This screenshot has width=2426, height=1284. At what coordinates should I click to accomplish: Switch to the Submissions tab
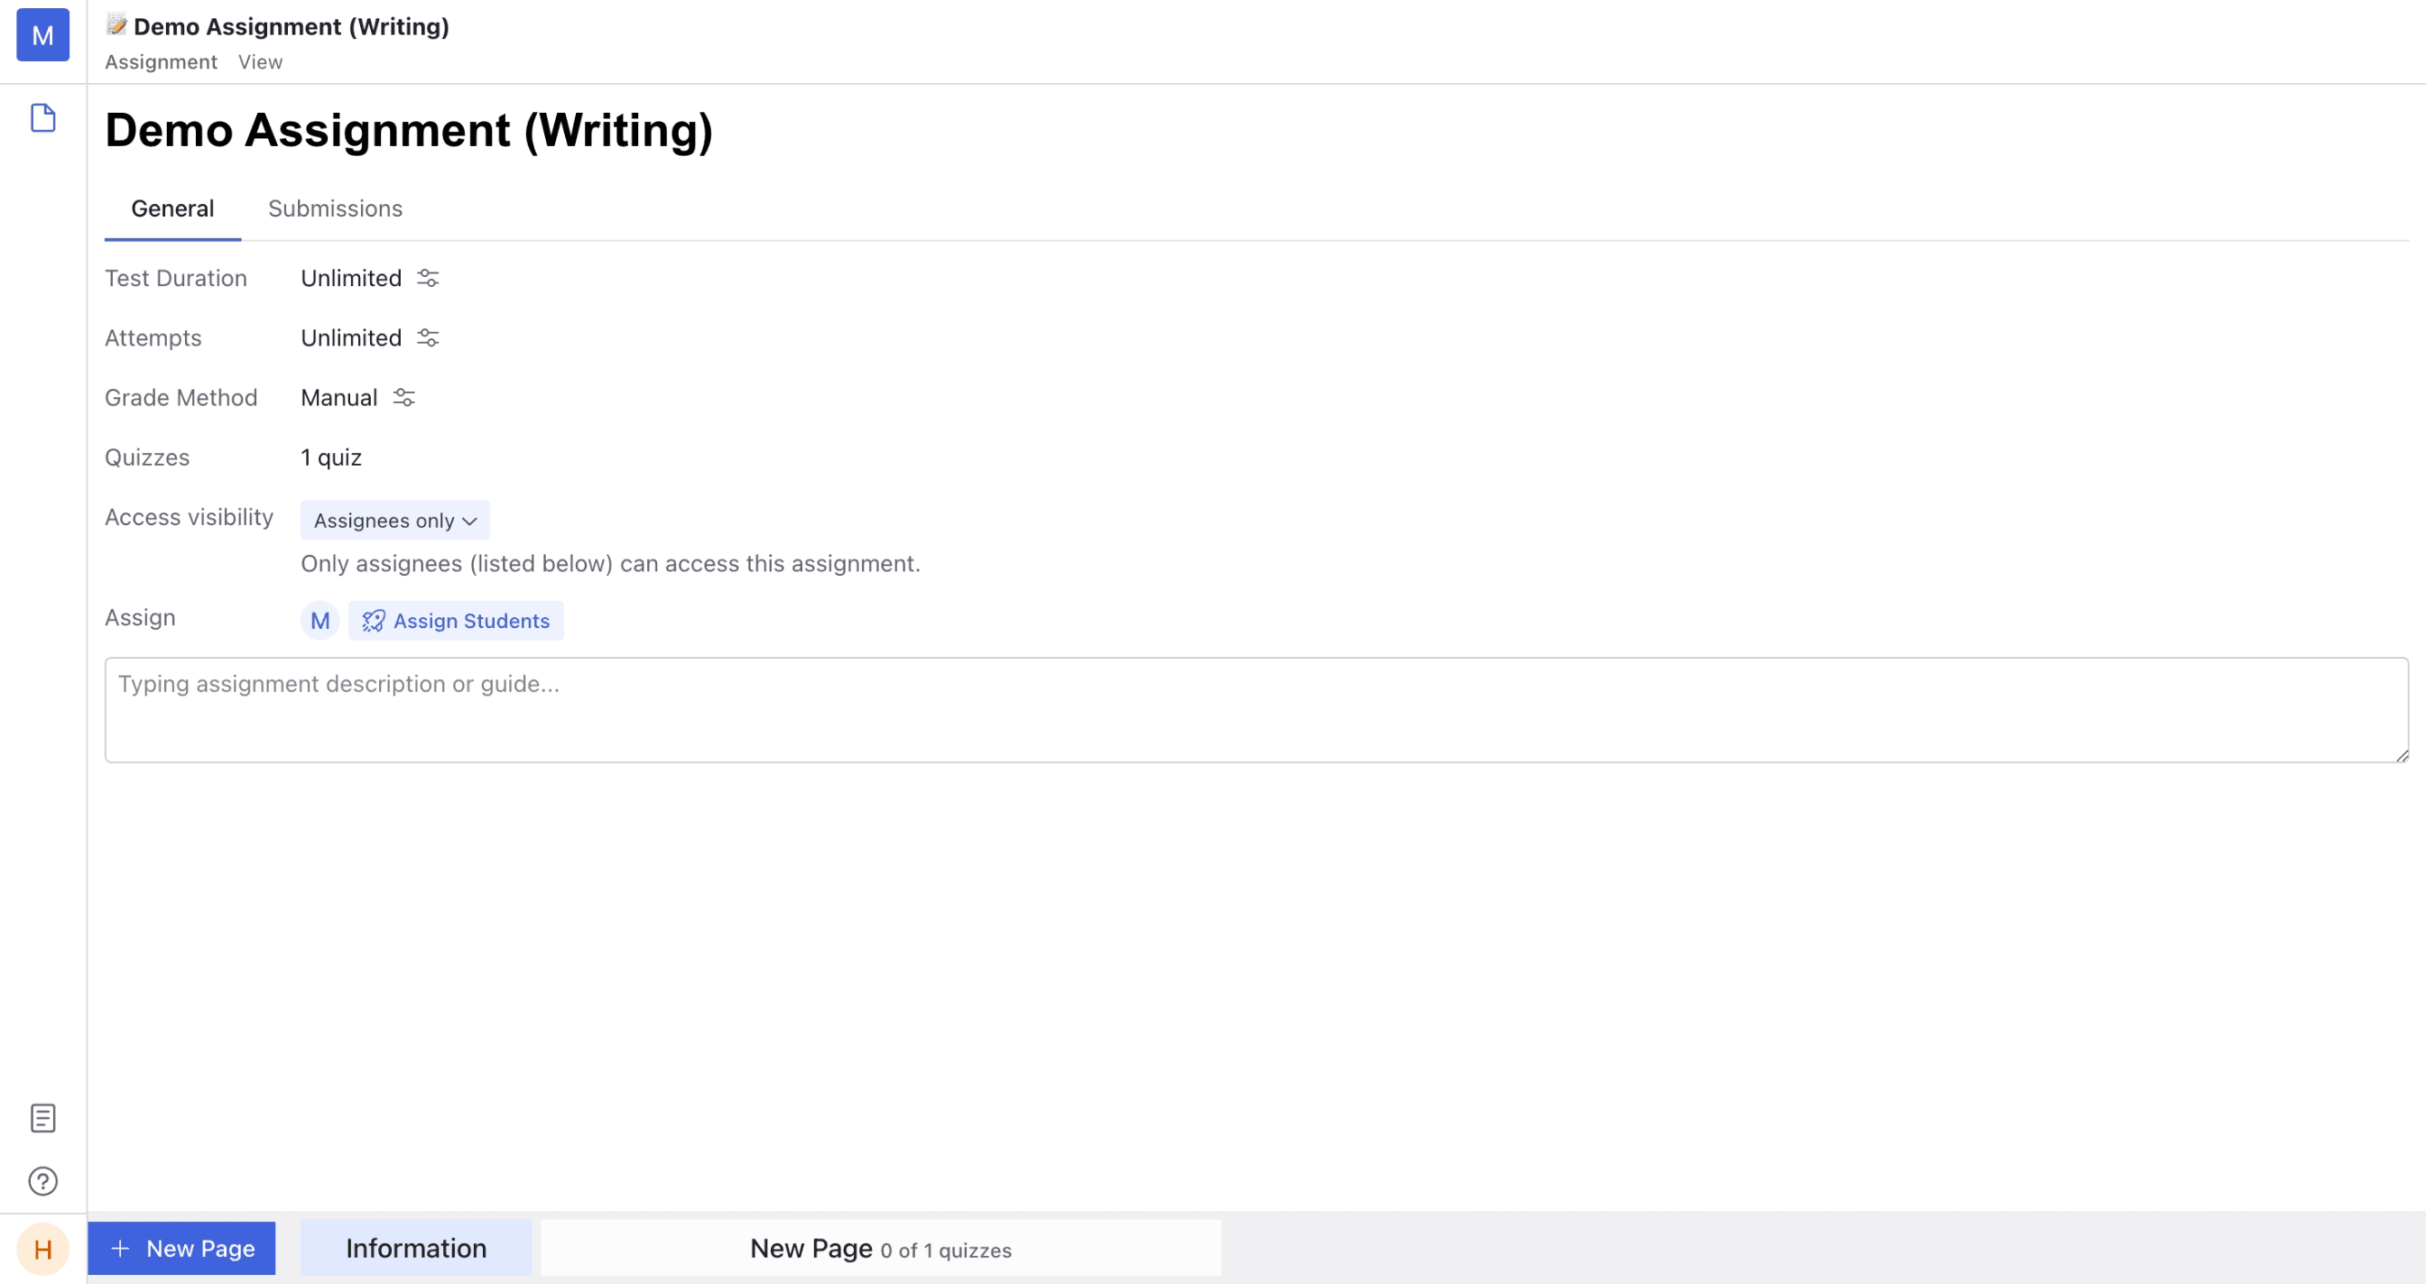[336, 207]
